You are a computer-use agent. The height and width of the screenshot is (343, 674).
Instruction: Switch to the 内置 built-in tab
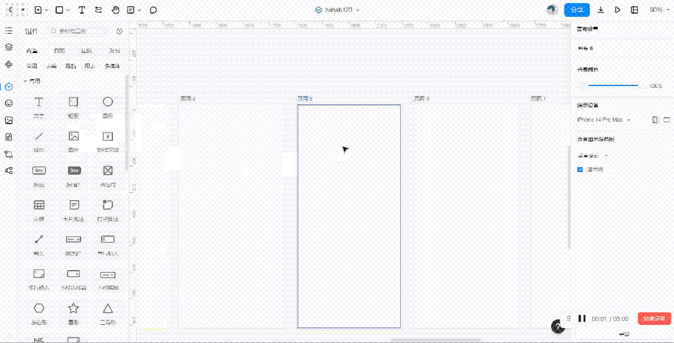32,51
